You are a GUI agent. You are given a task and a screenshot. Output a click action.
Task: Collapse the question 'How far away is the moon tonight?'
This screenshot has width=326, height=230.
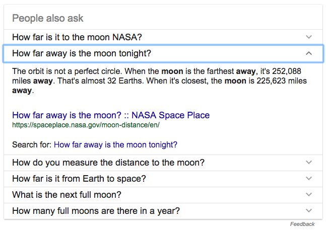click(x=82, y=53)
